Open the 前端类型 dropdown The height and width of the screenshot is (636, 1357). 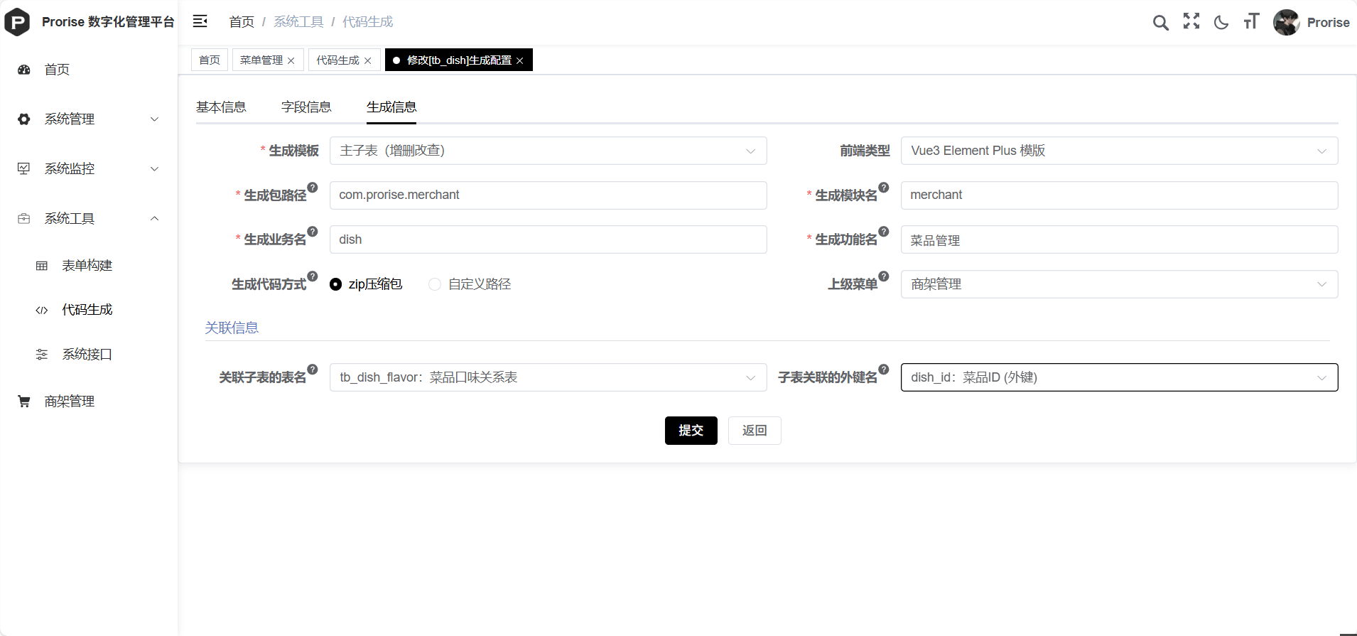pyautogui.click(x=1119, y=151)
